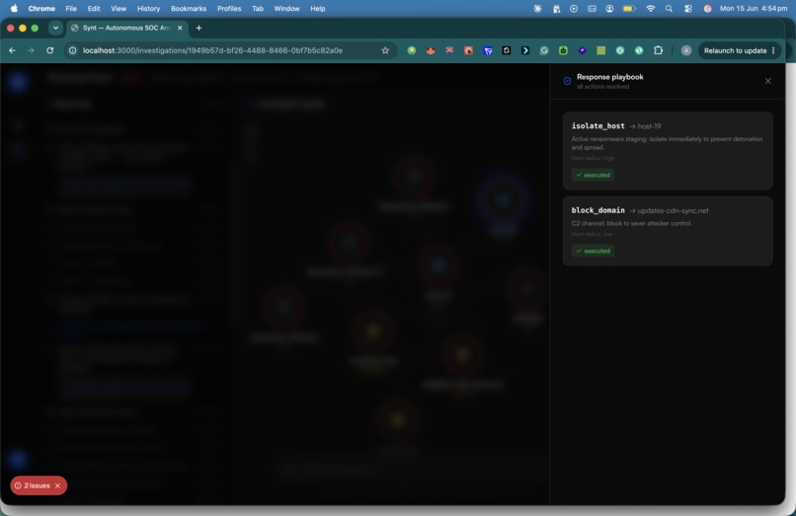
Task: Open the Chrome profile avatar
Action: (686, 50)
